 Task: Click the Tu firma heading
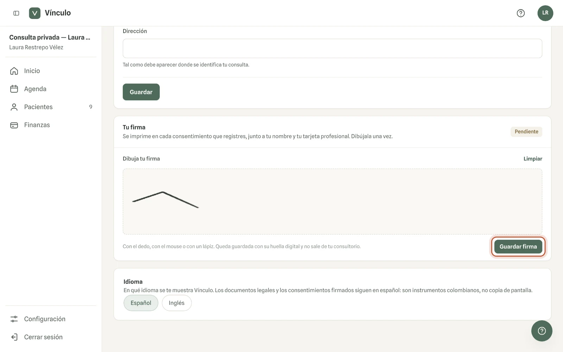(x=134, y=127)
